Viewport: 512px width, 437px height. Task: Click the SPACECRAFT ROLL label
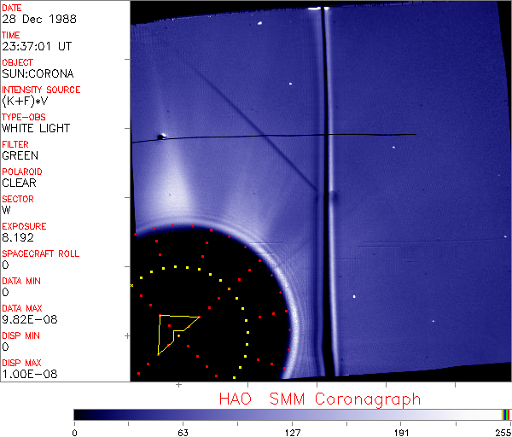[x=40, y=253]
